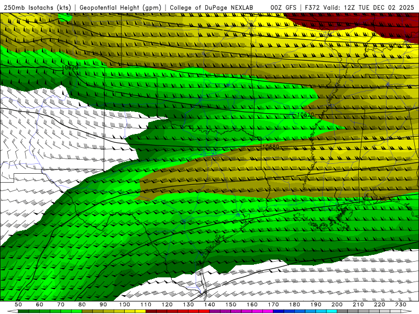Screen dimensions: 419x314
Task: Click the 140 label on the color scale
Action: (210, 305)
